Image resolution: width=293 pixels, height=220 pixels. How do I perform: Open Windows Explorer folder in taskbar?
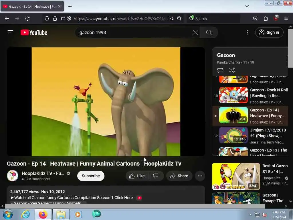61,214
